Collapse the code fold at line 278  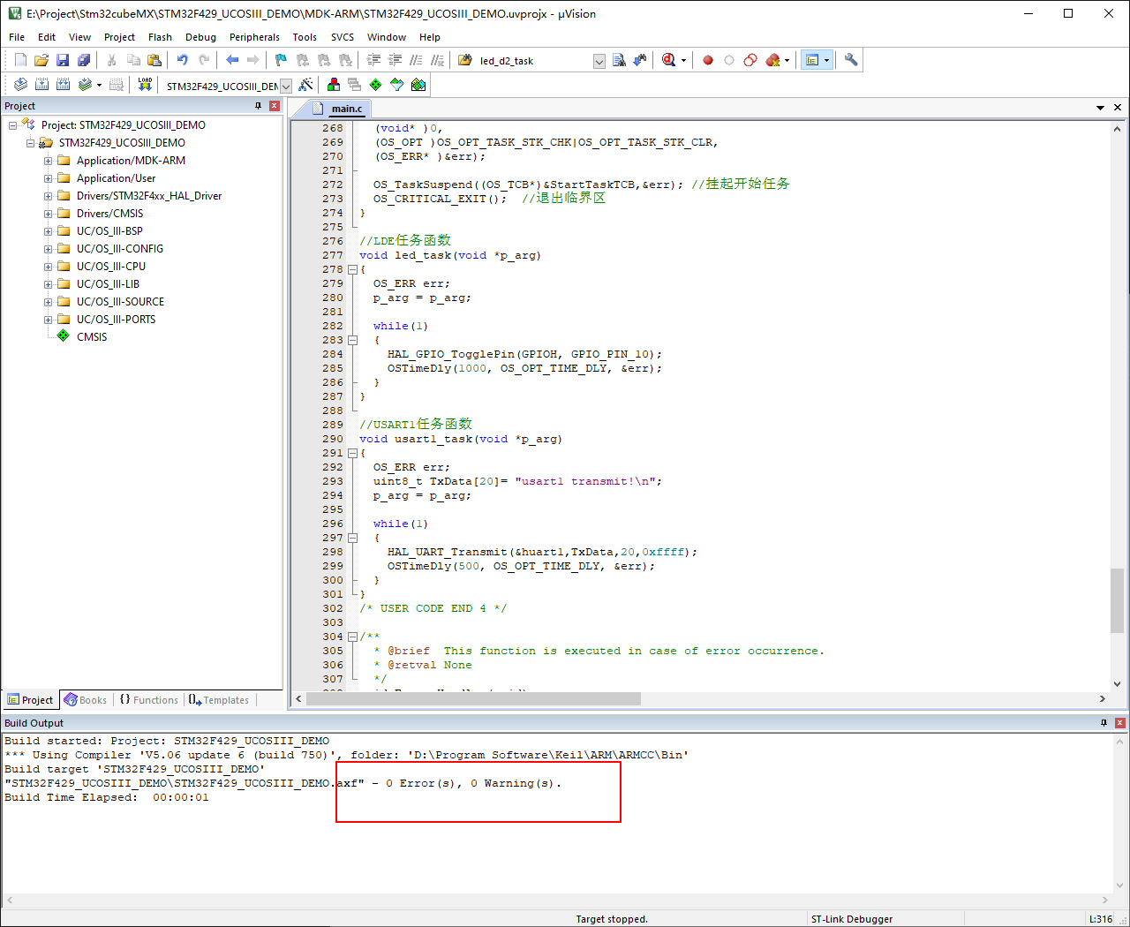(352, 269)
